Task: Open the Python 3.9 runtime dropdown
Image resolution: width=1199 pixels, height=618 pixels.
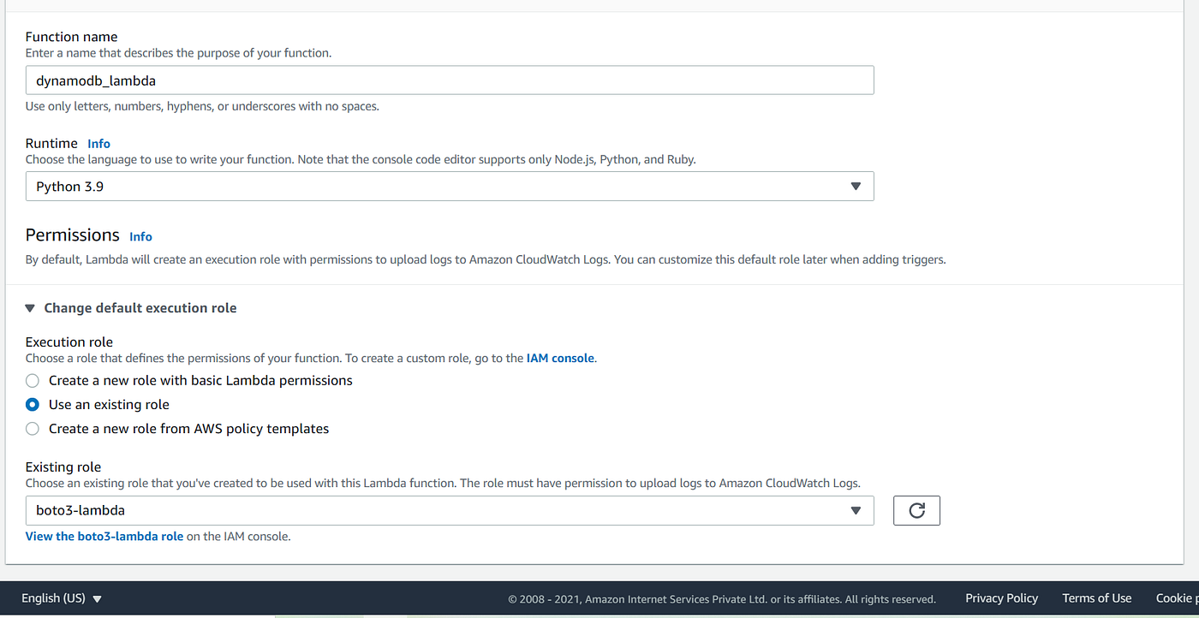Action: (450, 187)
